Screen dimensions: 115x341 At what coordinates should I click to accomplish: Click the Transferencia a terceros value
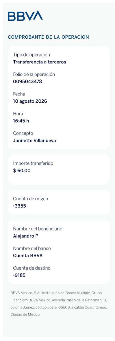pyautogui.click(x=39, y=62)
